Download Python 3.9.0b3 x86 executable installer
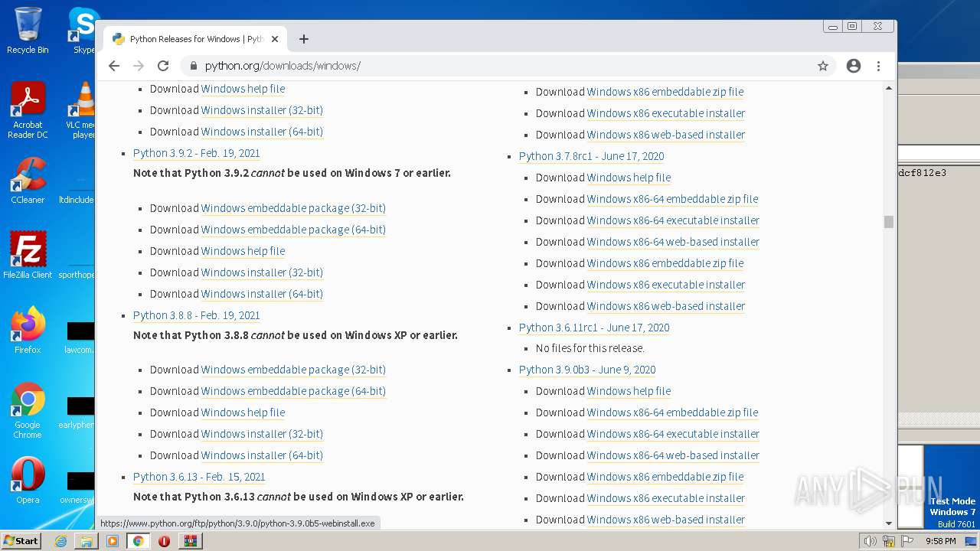Viewport: 980px width, 551px height. coord(666,498)
